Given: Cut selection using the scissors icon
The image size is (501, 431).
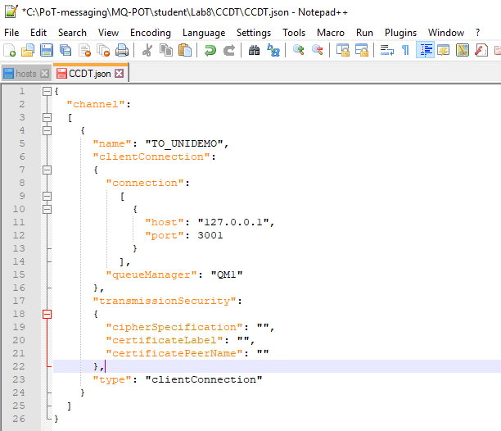Looking at the screenshot, I should click(147, 51).
